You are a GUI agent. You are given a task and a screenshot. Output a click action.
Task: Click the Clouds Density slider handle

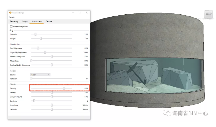tap(64, 88)
